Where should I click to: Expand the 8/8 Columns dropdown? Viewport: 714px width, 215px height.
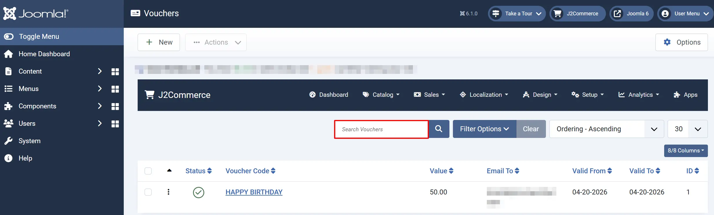[686, 151]
